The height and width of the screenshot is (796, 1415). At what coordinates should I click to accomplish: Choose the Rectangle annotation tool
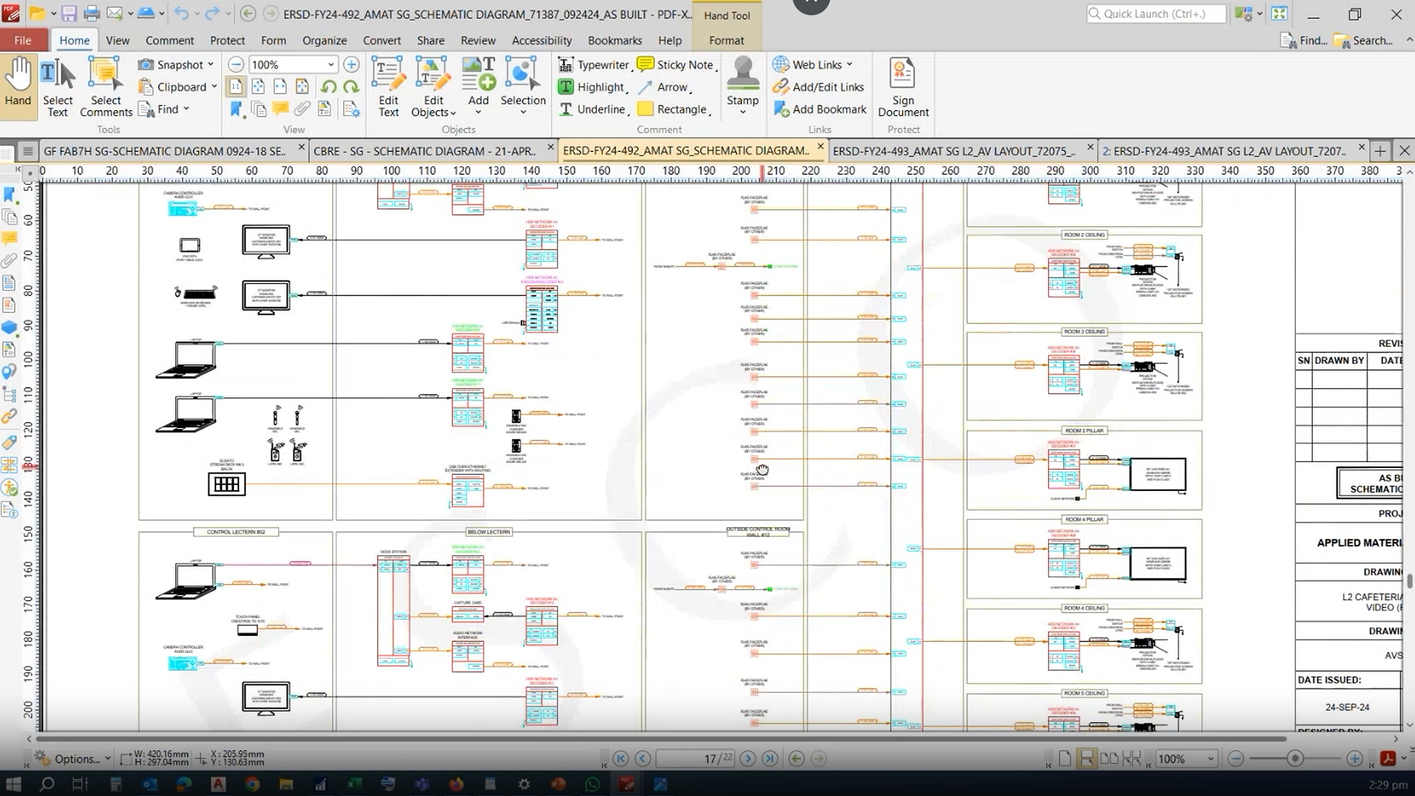pos(673,109)
